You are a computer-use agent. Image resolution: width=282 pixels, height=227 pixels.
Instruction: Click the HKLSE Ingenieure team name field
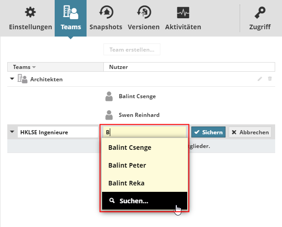tap(56, 132)
